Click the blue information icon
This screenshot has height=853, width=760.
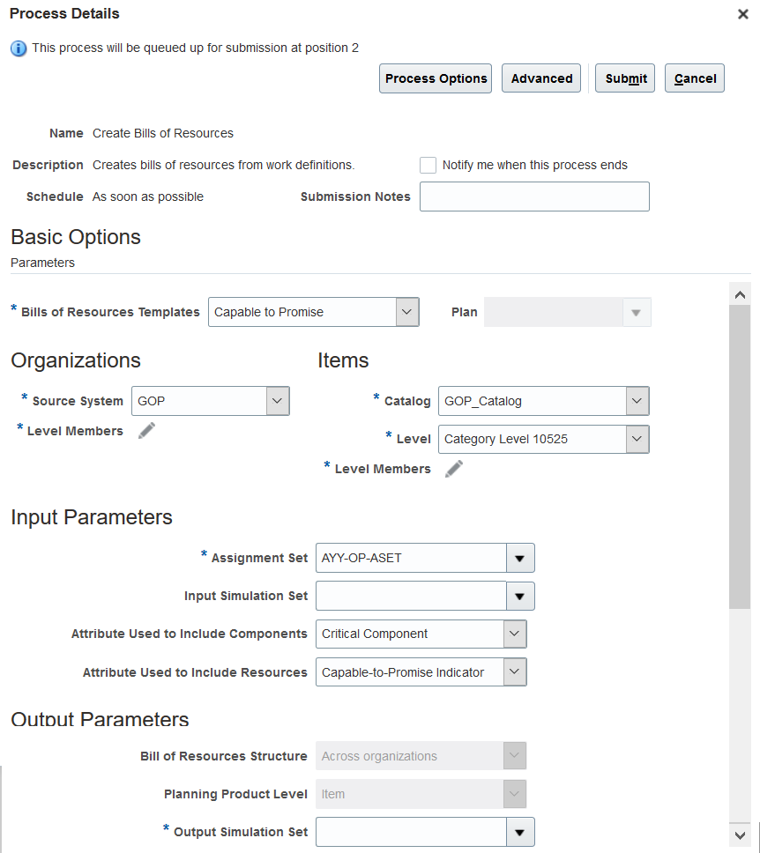19,48
